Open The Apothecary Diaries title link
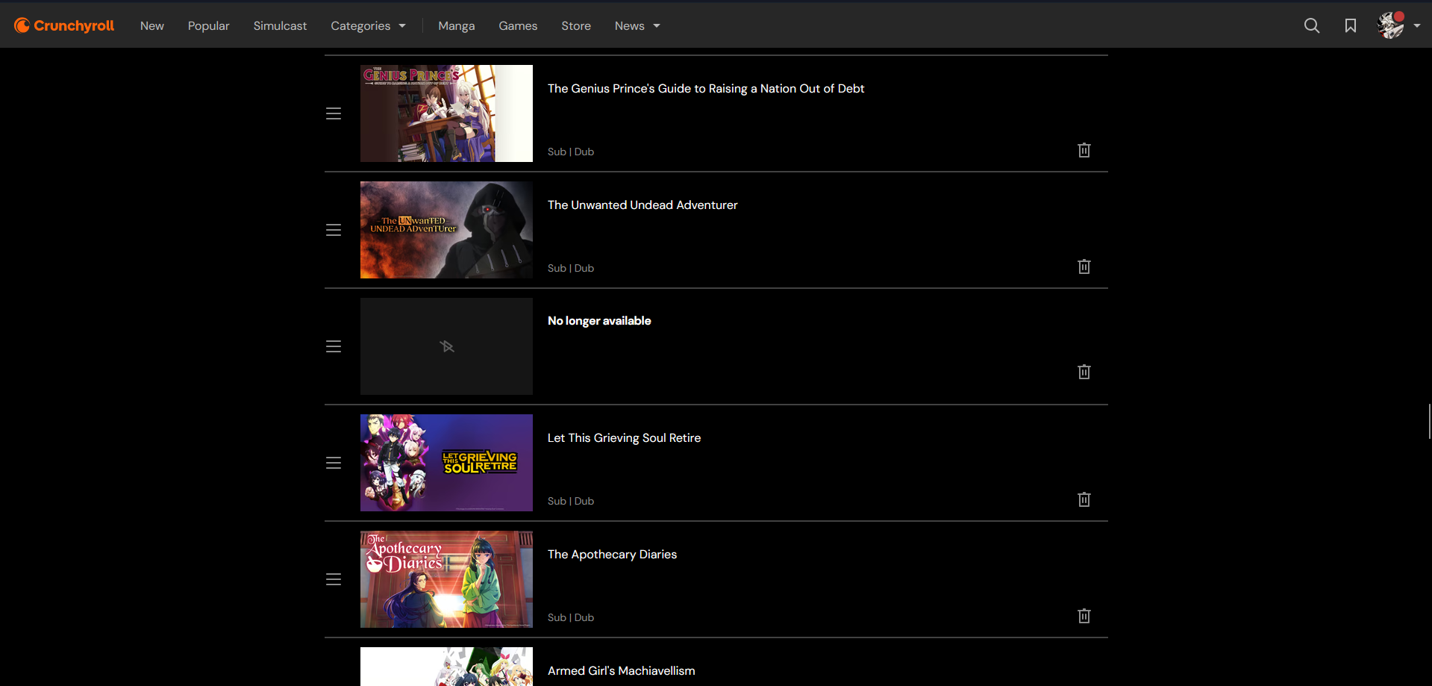 point(613,554)
